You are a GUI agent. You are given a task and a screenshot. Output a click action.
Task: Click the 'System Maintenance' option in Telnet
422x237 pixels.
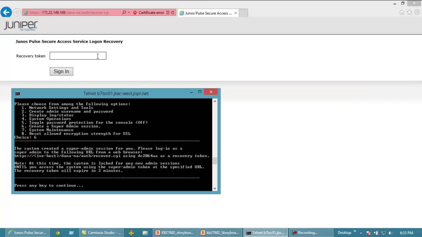[x=47, y=130]
